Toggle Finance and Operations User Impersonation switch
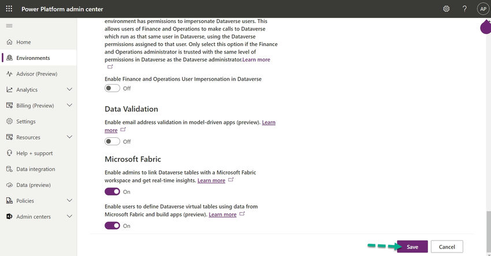 112,88
